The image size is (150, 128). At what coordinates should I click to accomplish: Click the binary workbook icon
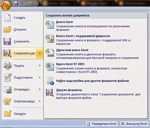(50, 53)
